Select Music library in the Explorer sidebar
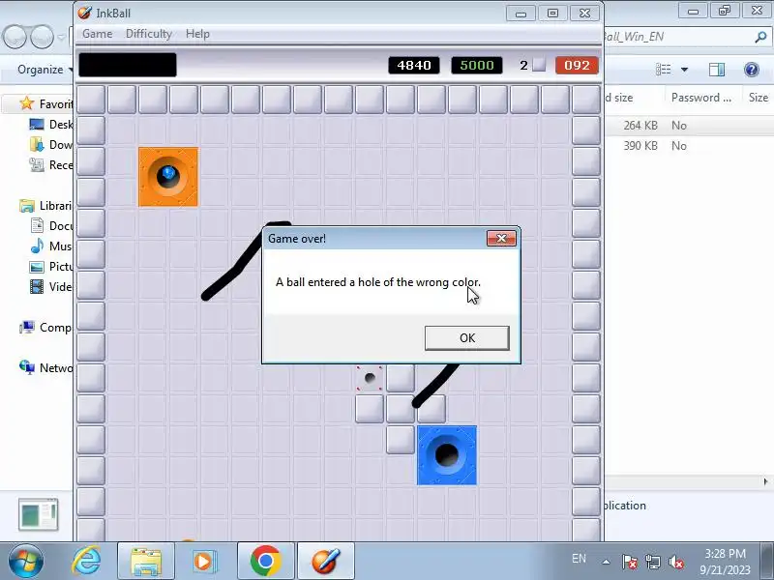Image resolution: width=774 pixels, height=580 pixels. coord(51,246)
